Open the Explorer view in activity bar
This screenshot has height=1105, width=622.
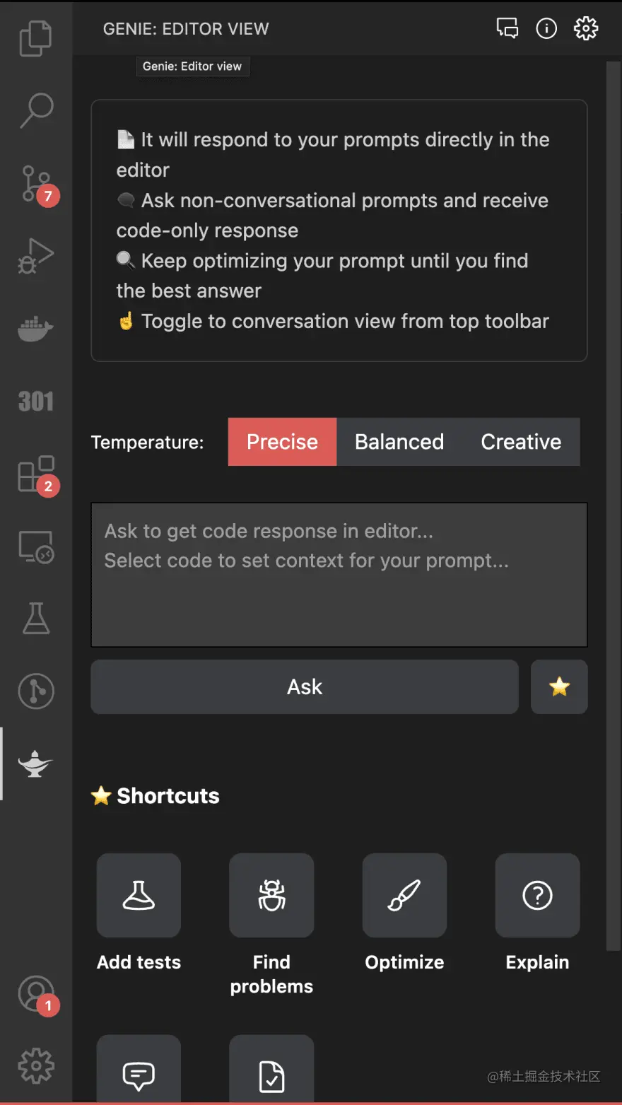35,38
